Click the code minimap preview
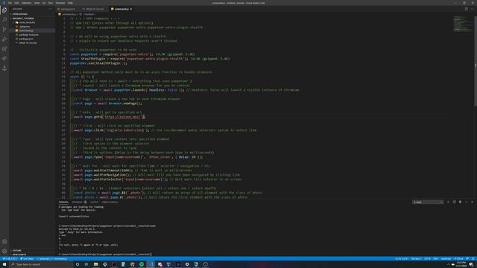477x268 pixels. point(462,25)
